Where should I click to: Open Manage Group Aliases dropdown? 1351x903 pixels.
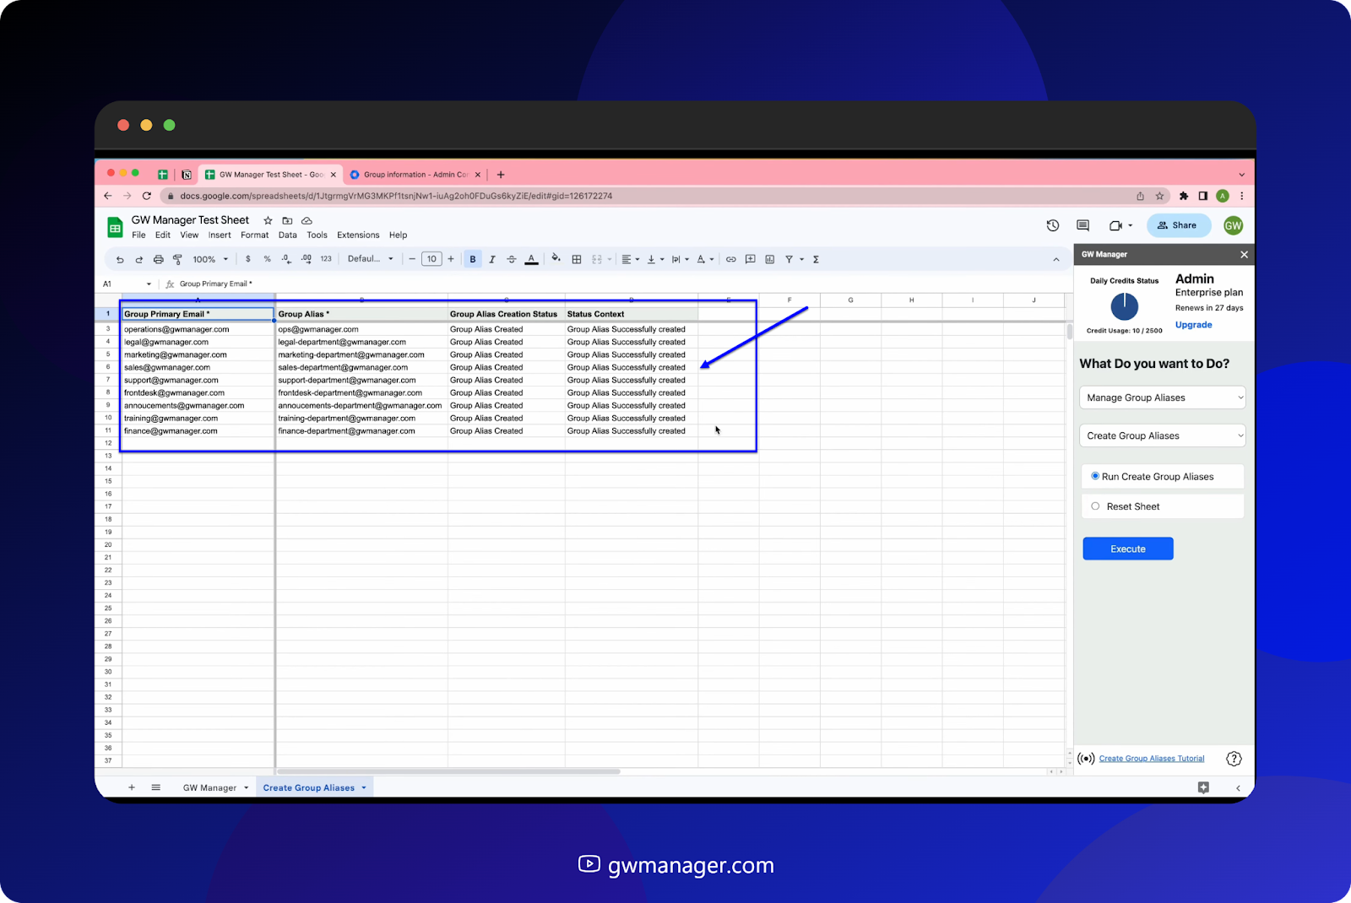(x=1163, y=397)
